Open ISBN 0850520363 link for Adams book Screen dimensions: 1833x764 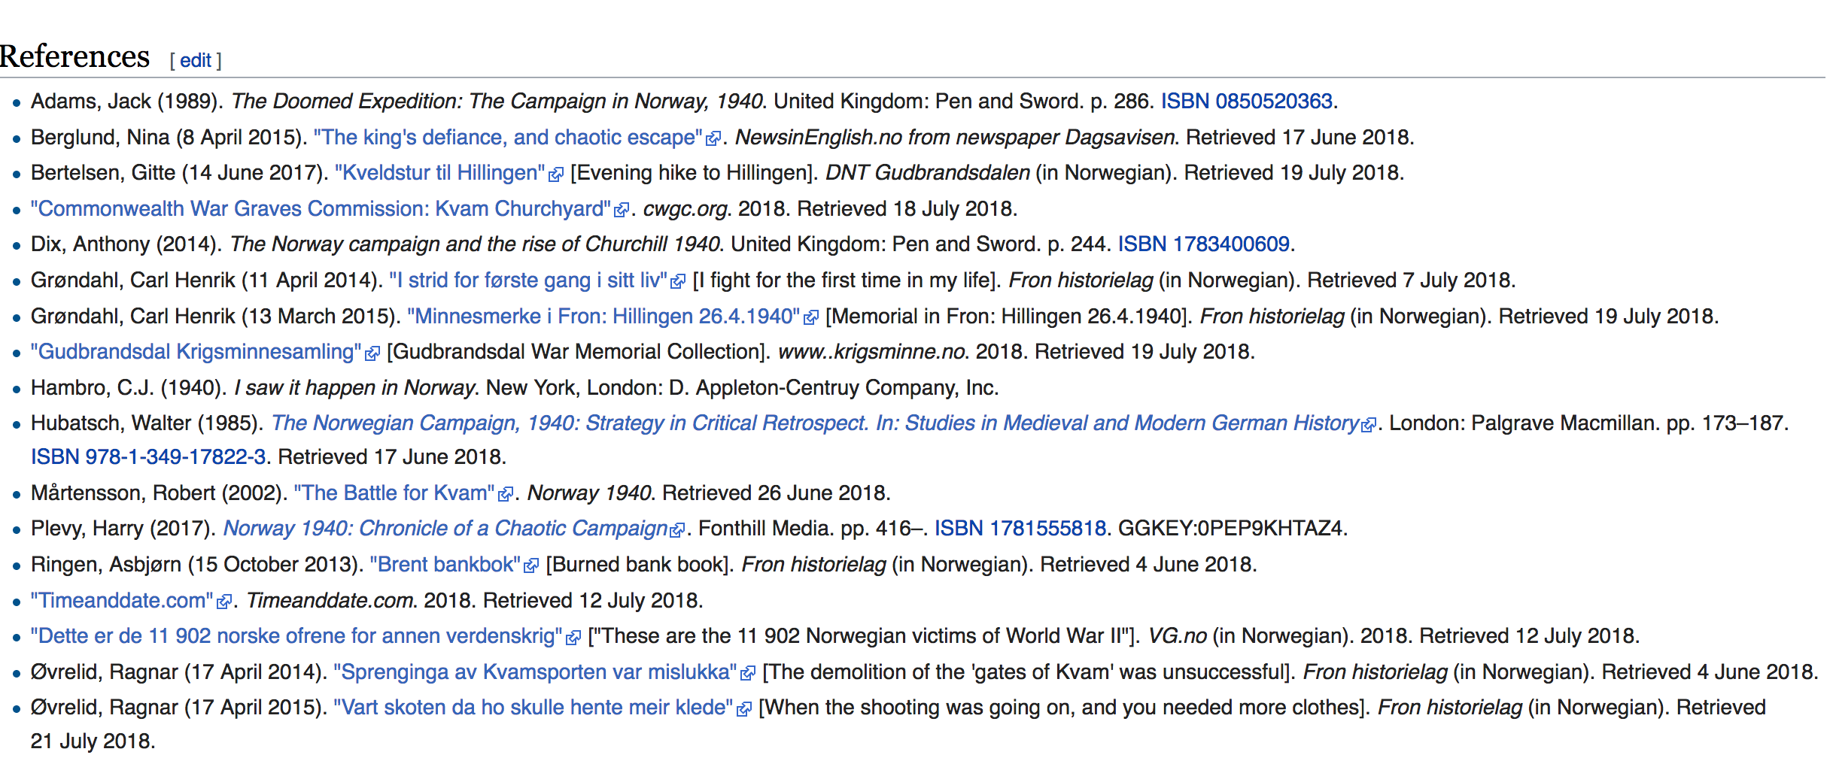coord(1247,102)
